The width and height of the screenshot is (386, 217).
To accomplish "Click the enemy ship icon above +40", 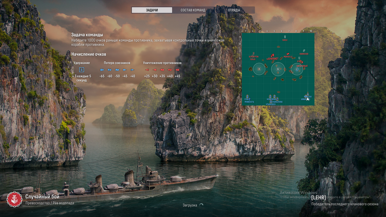I will coord(170,70).
